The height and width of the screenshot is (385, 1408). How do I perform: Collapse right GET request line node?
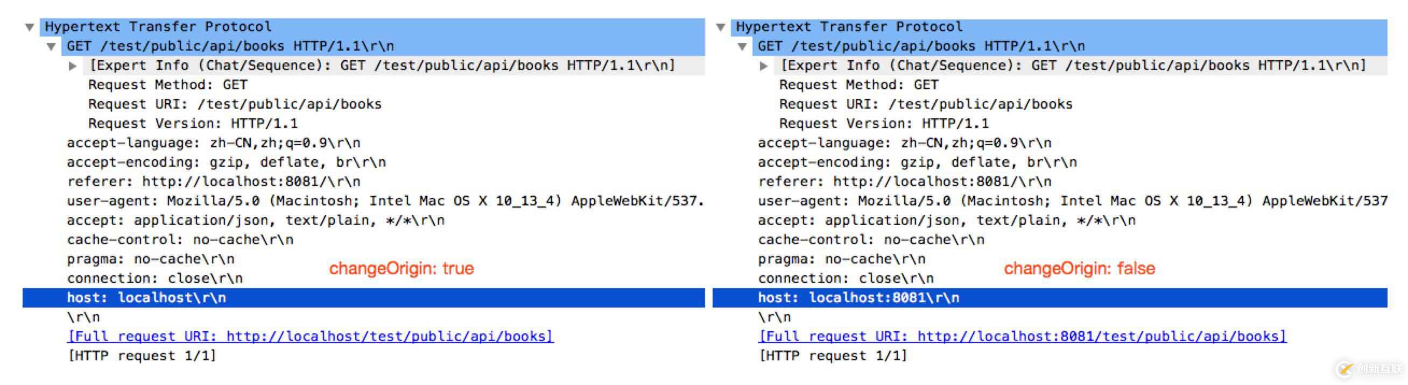[742, 46]
